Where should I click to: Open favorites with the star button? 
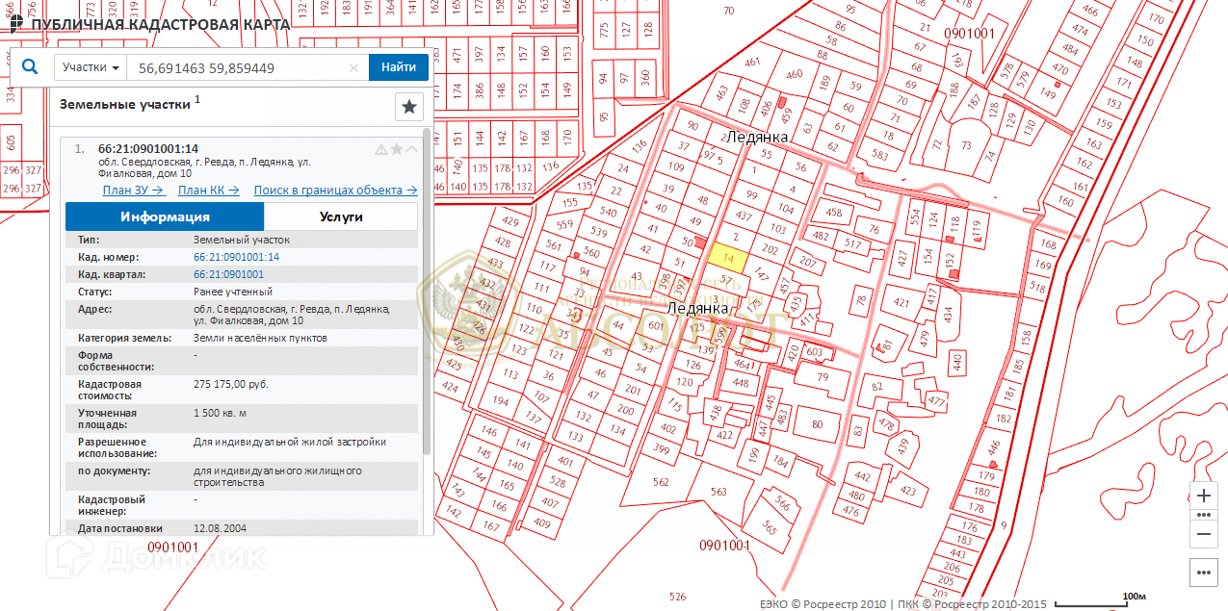[x=409, y=107]
